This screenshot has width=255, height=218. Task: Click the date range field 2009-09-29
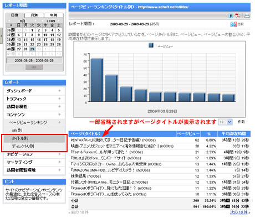click(x=34, y=60)
